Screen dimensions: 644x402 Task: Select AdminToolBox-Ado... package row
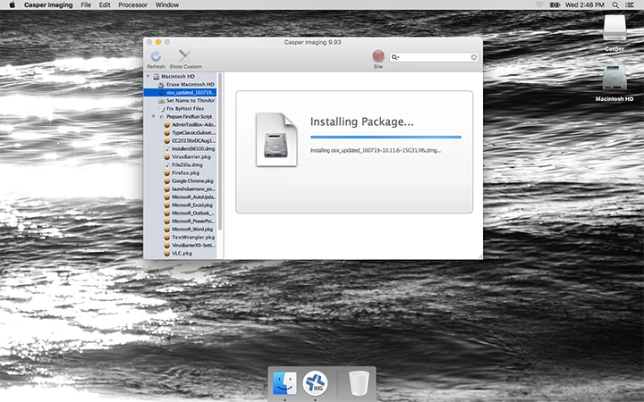pos(180,125)
